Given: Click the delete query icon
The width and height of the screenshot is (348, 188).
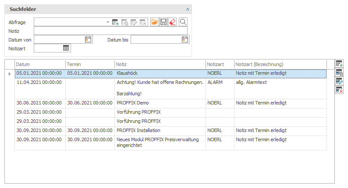Looking at the screenshot, I should tap(143, 22).
